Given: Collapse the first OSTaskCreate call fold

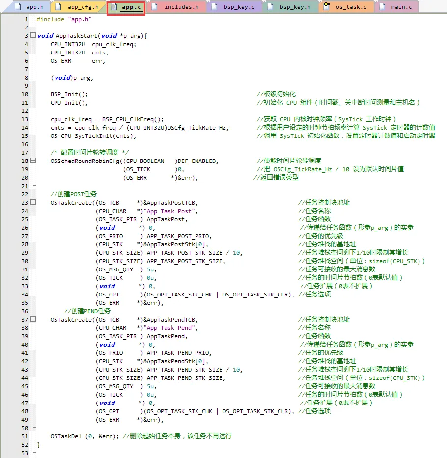Looking at the screenshot, I should 32,202.
